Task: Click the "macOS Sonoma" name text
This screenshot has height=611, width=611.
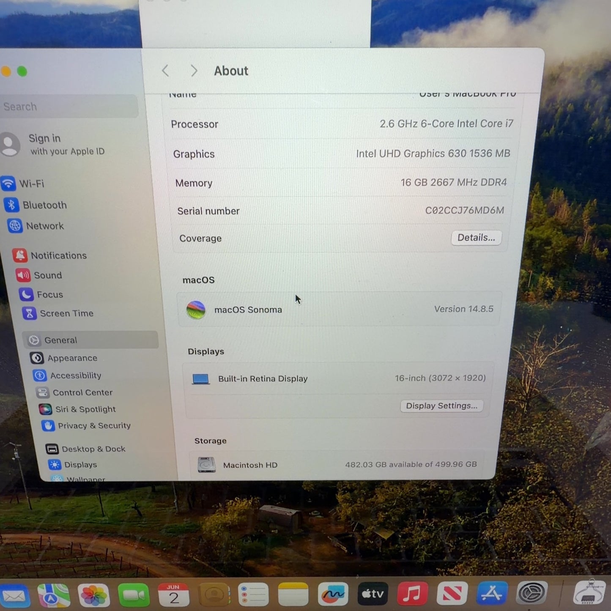Action: click(248, 310)
